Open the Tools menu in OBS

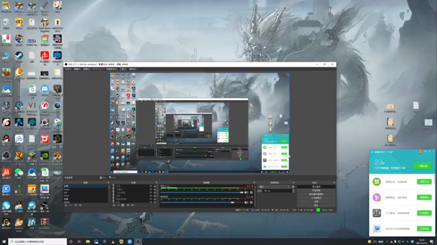123,69
